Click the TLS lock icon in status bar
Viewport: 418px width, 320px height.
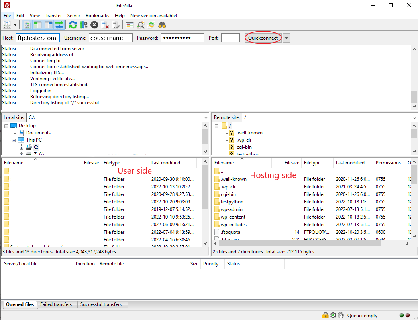(x=326, y=315)
